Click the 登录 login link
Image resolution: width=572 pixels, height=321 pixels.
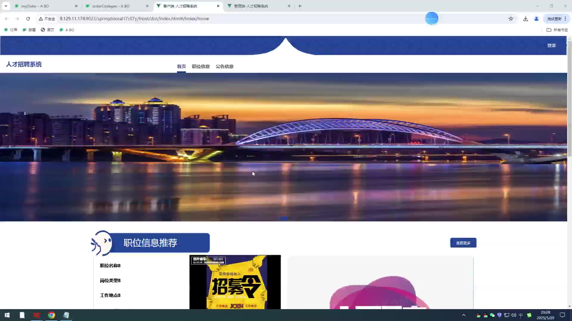(x=551, y=45)
